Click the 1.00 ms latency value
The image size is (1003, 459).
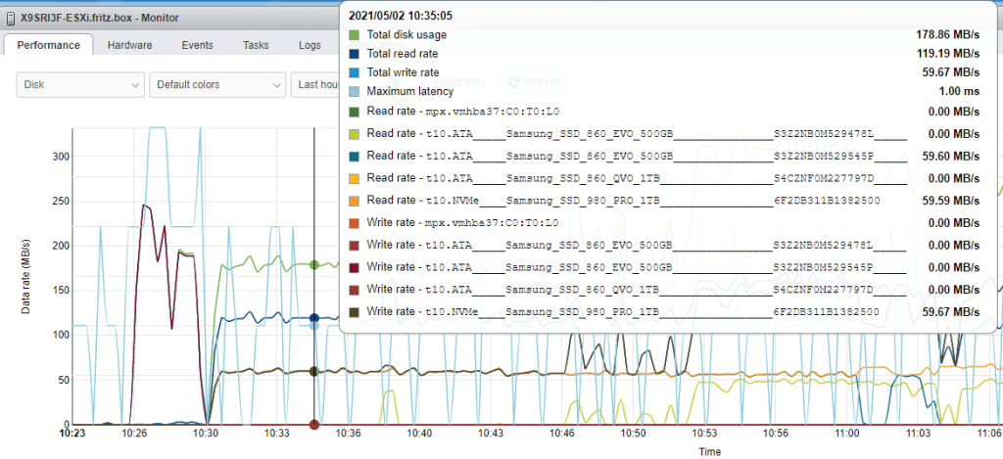click(x=959, y=92)
